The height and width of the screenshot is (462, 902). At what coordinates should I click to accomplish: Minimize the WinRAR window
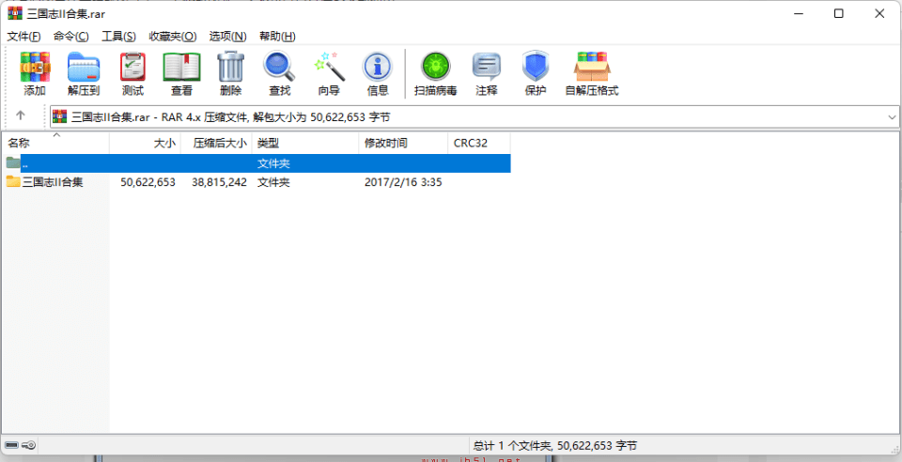click(x=798, y=13)
